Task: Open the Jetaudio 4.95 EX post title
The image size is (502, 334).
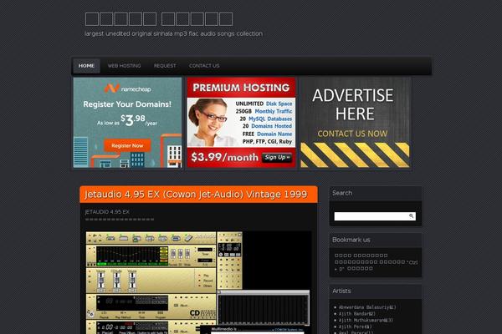Action: [x=196, y=195]
